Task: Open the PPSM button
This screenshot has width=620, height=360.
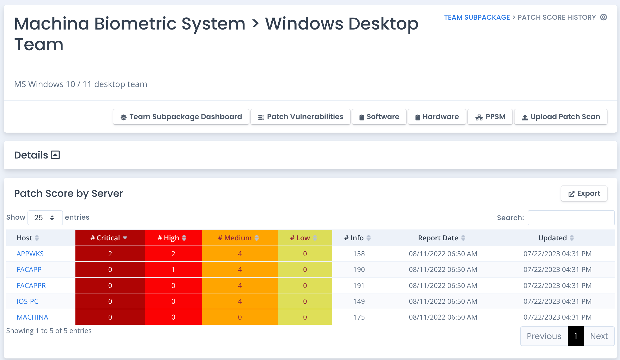Action: click(x=490, y=117)
